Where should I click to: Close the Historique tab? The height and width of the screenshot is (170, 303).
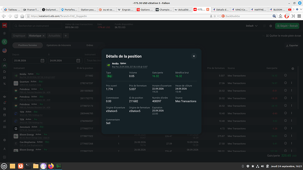(43, 35)
